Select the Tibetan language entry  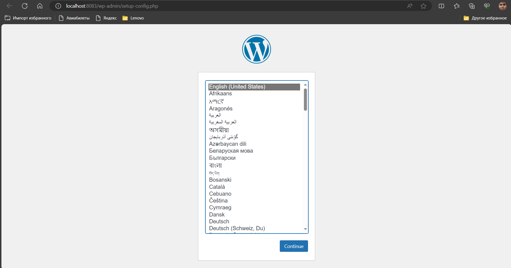[x=254, y=173]
